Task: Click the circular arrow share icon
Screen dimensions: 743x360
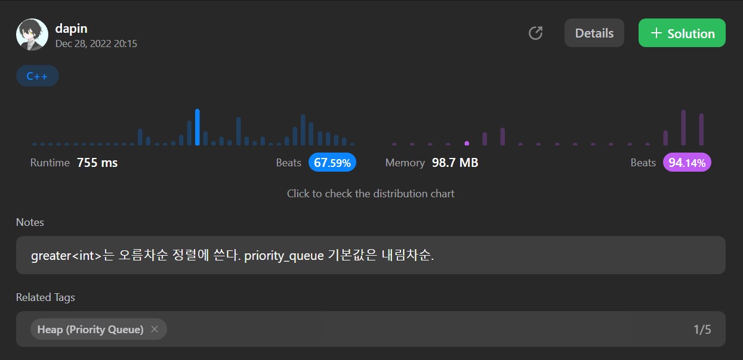Action: [535, 33]
